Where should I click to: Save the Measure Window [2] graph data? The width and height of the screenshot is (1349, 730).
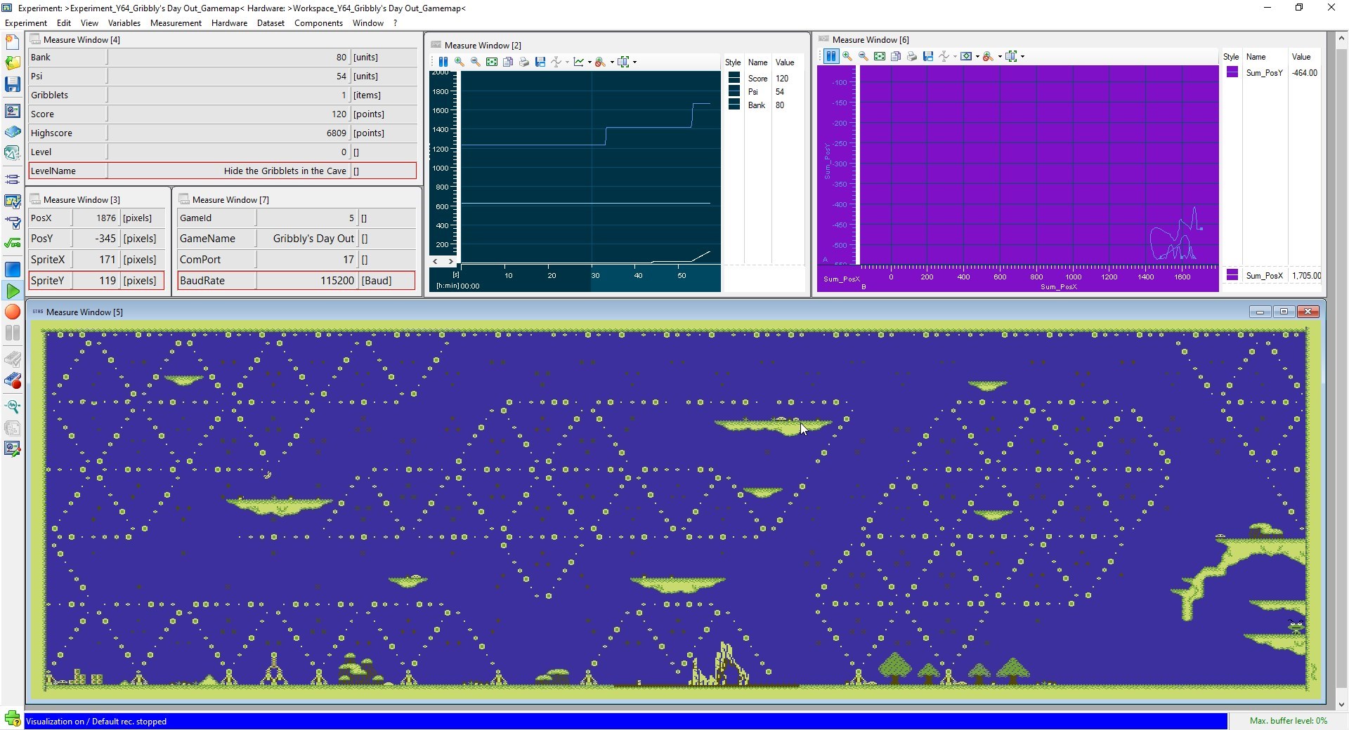coord(540,62)
